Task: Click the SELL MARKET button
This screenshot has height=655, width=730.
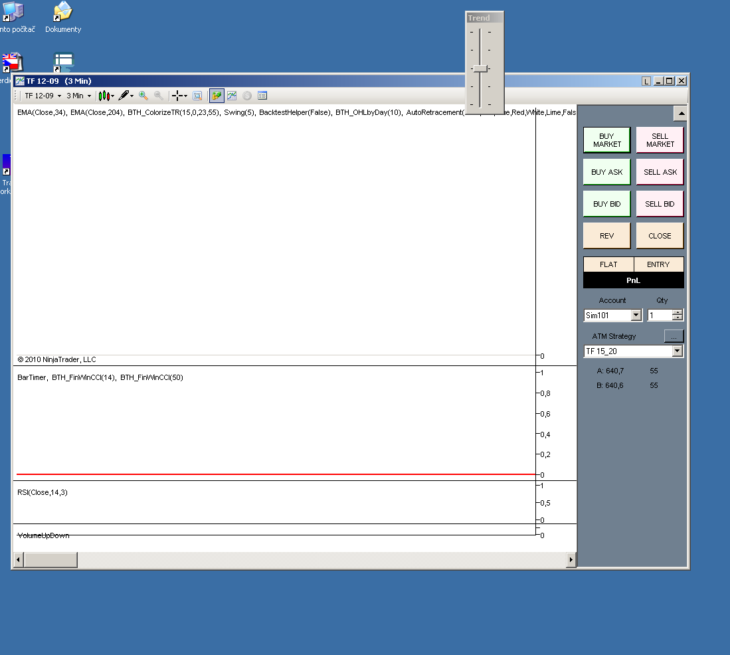Action: pos(660,140)
